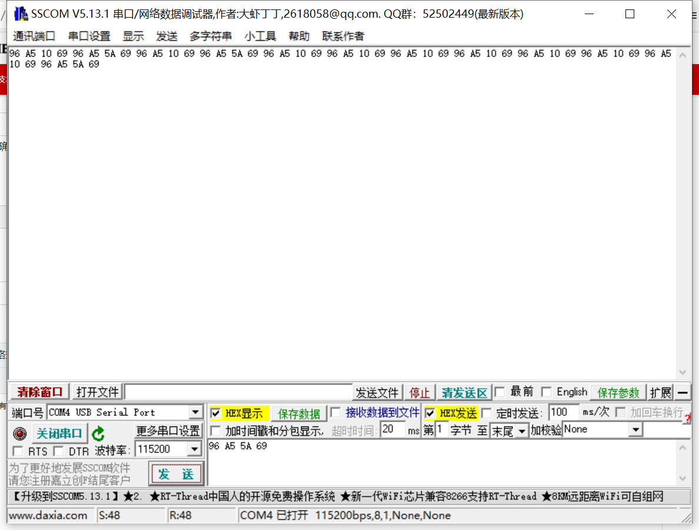Maximize the SSCOM window

[630, 14]
